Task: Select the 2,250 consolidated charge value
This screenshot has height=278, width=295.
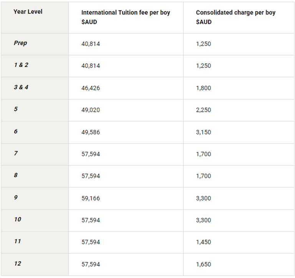Action: 203,110
